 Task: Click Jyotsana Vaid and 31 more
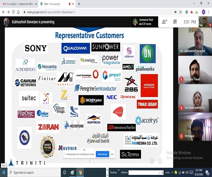[x=145, y=22]
